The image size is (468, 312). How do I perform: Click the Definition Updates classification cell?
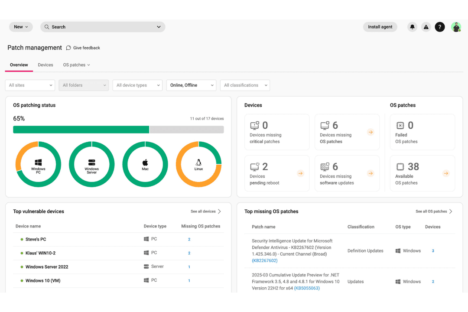pos(365,251)
